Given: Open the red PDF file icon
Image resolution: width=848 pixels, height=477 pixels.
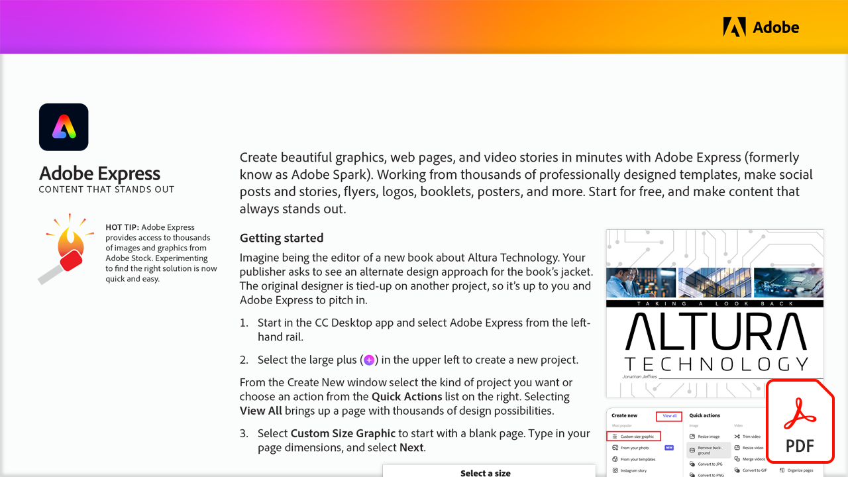Looking at the screenshot, I should click(x=800, y=421).
